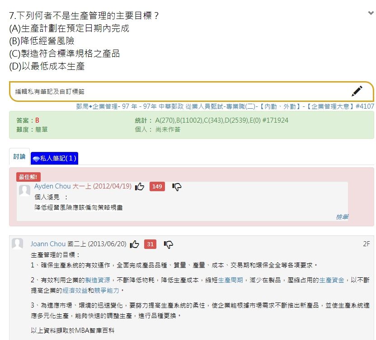The width and height of the screenshot is (376, 340).
Task: Click the question ID link #4107
Action: click(x=364, y=106)
